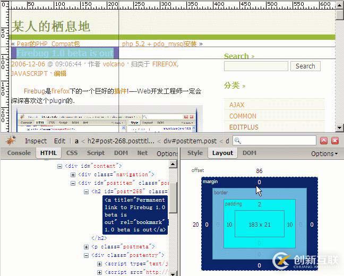The image size is (344, 276).
Task: Open the php 5.2 + pdo_mysql安装 link
Action: click(x=159, y=44)
